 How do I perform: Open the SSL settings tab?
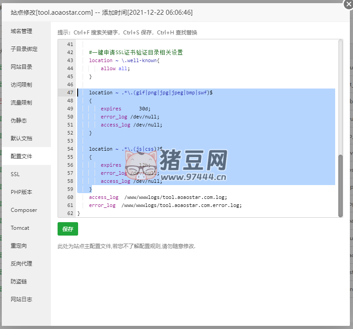pos(15,174)
